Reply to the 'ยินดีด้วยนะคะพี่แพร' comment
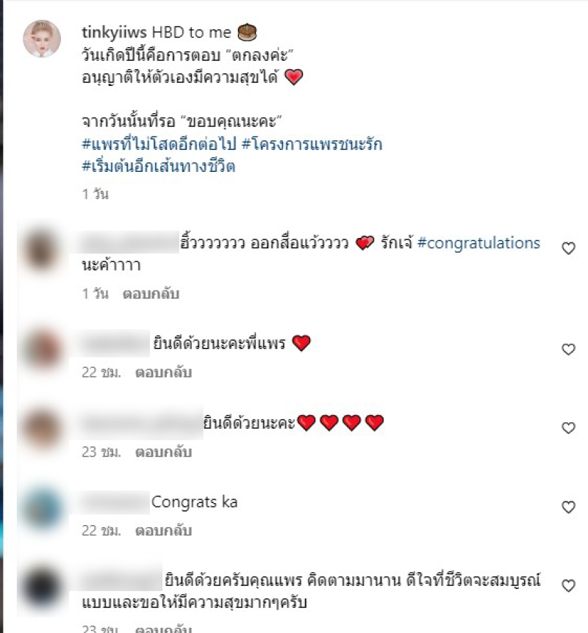The width and height of the screenshot is (588, 633). (x=163, y=372)
